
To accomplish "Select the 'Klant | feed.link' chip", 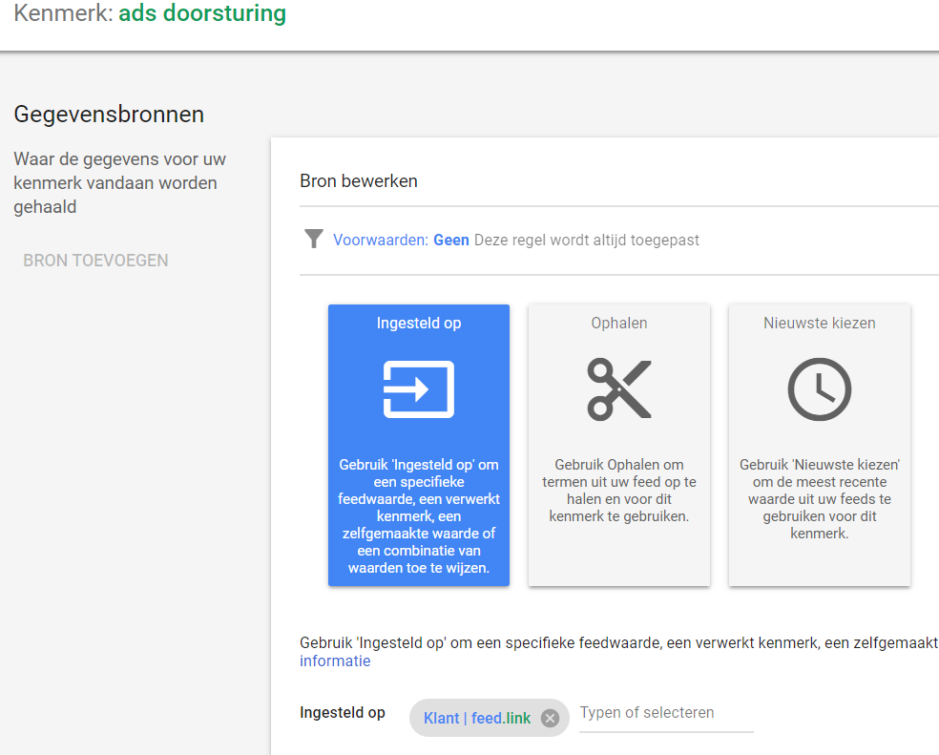I will click(476, 719).
